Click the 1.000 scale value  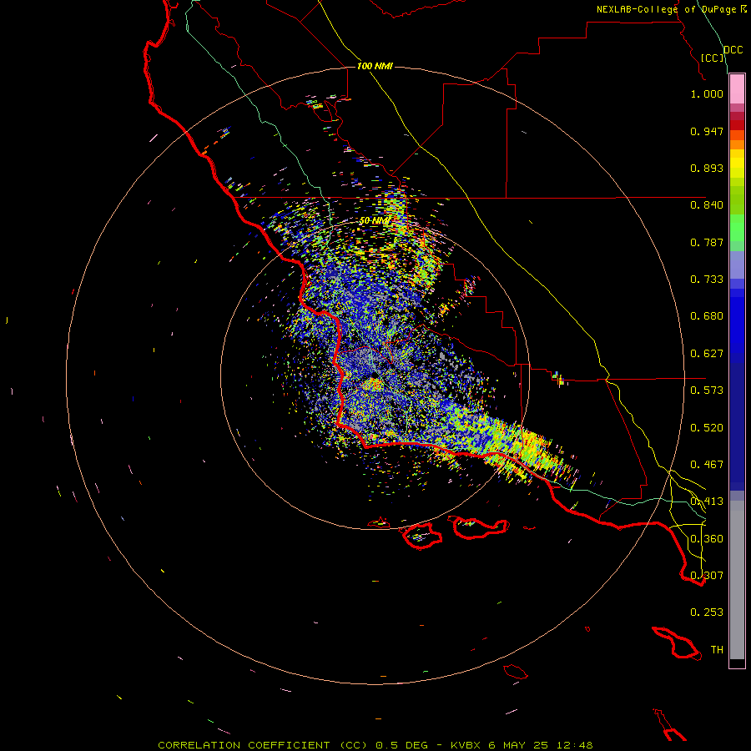coord(707,93)
